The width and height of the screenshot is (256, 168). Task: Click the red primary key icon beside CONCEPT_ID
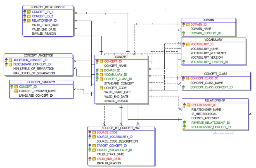click(98, 61)
